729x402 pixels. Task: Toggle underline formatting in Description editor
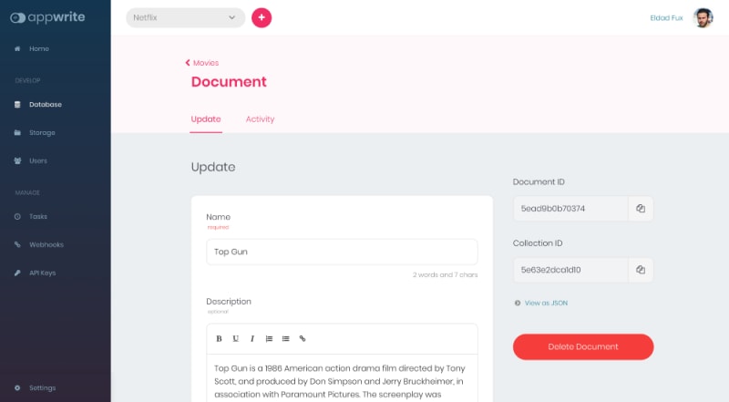coord(236,338)
